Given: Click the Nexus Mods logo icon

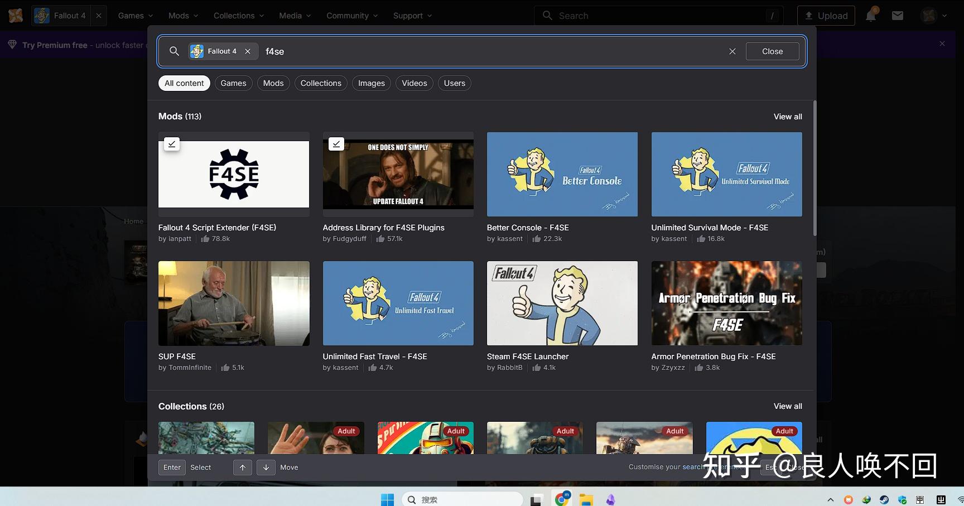Looking at the screenshot, I should (x=16, y=16).
